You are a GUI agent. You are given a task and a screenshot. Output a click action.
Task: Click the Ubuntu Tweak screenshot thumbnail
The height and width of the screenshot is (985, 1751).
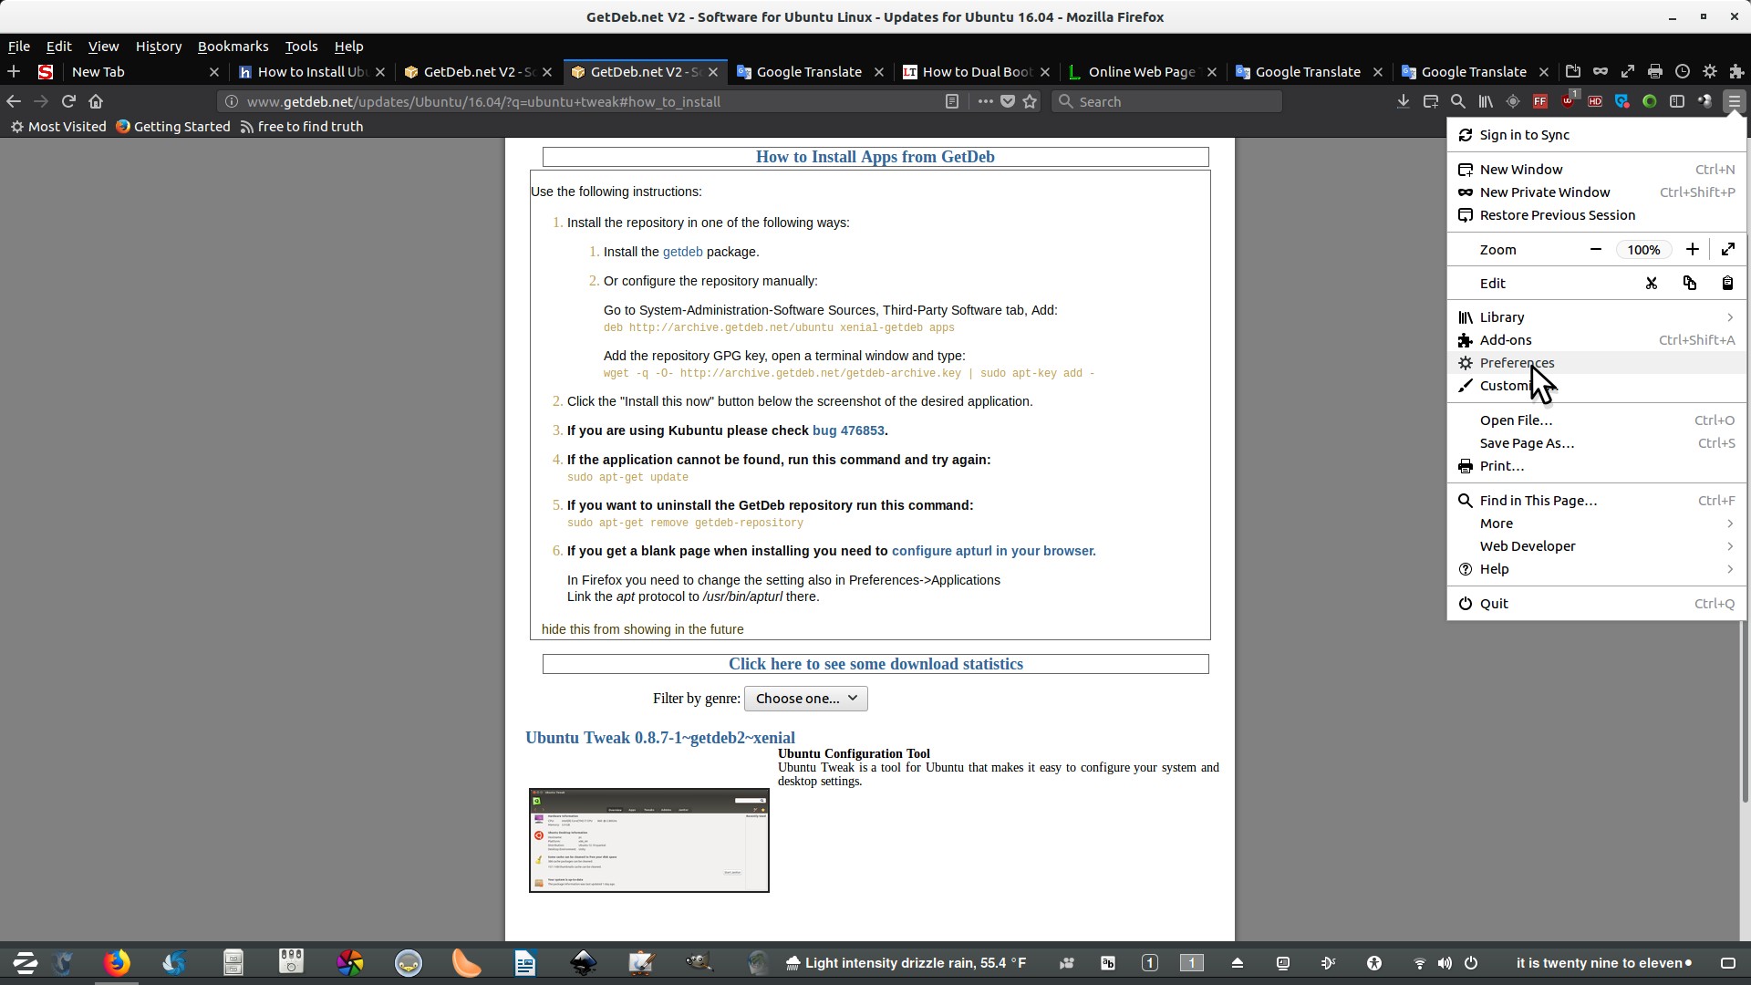[x=648, y=840]
